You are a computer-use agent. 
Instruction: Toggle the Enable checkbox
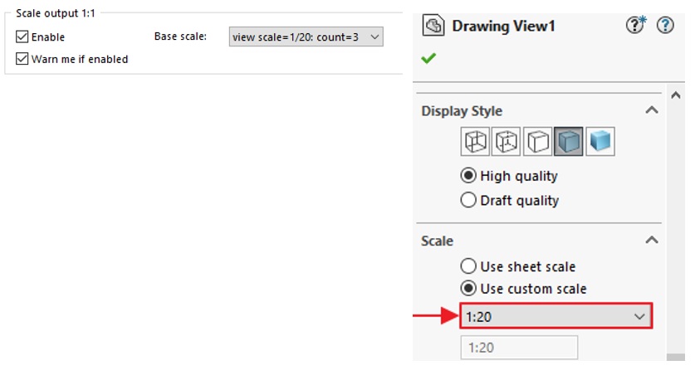[22, 37]
